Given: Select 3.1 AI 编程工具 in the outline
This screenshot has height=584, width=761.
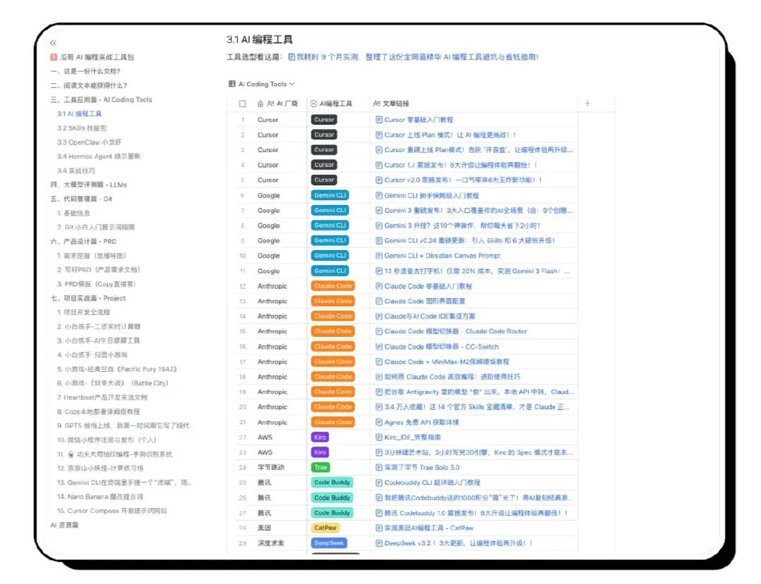Looking at the screenshot, I should pos(79,114).
